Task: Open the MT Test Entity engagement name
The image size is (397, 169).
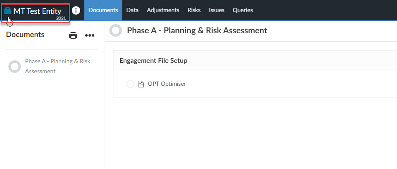Action: click(x=38, y=11)
